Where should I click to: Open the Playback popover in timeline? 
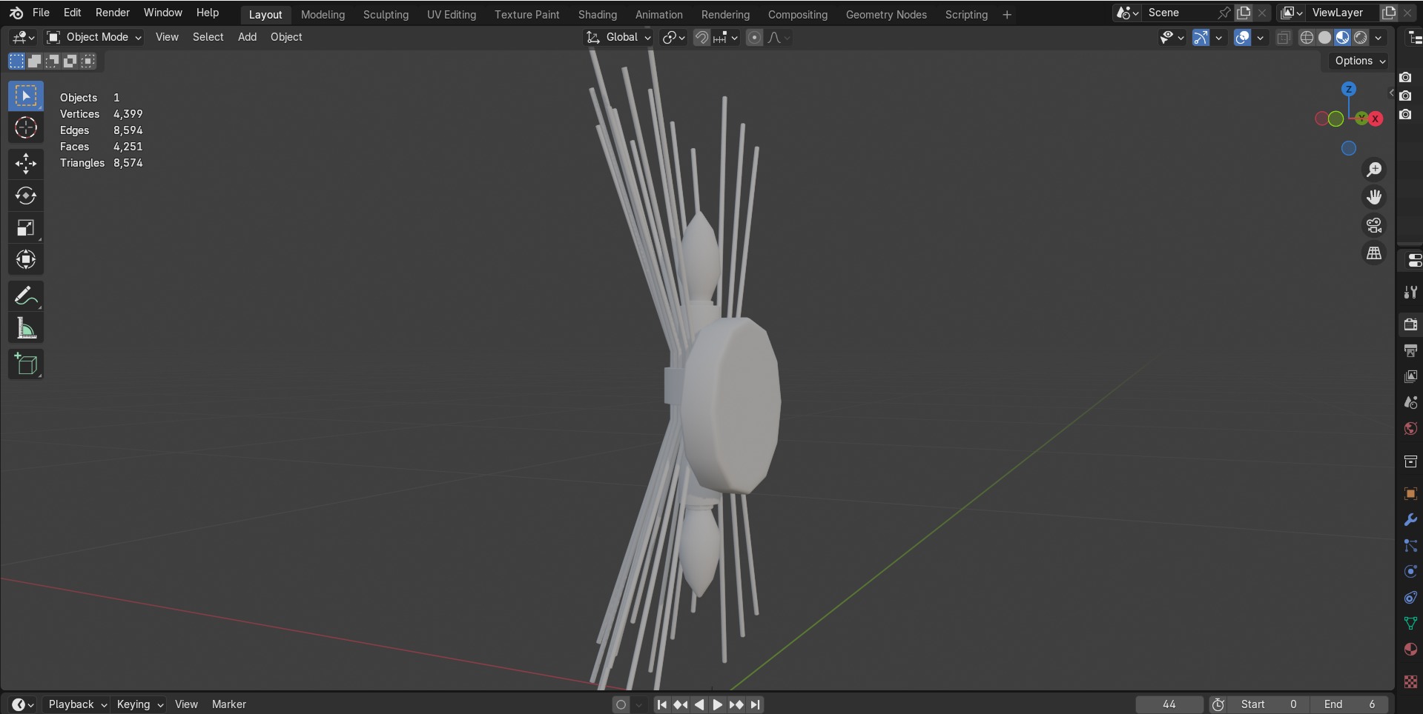[x=77, y=704]
